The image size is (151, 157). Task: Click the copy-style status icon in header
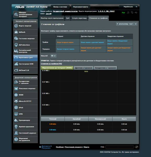click(x=132, y=13)
